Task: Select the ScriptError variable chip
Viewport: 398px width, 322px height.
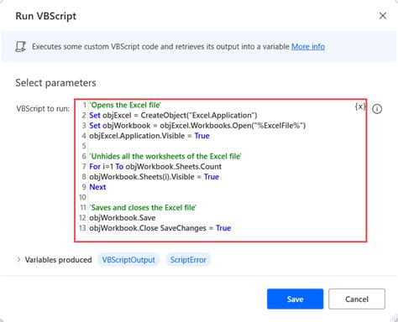Action: pyautogui.click(x=188, y=260)
